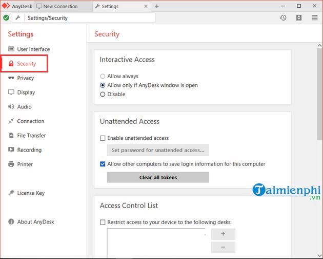Click Clear all tokens button
Screen dimensions: 323x259
tap(158, 177)
